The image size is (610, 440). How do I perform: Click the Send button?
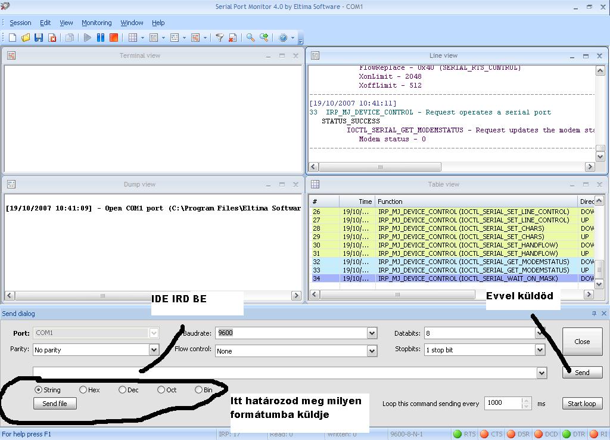point(582,372)
